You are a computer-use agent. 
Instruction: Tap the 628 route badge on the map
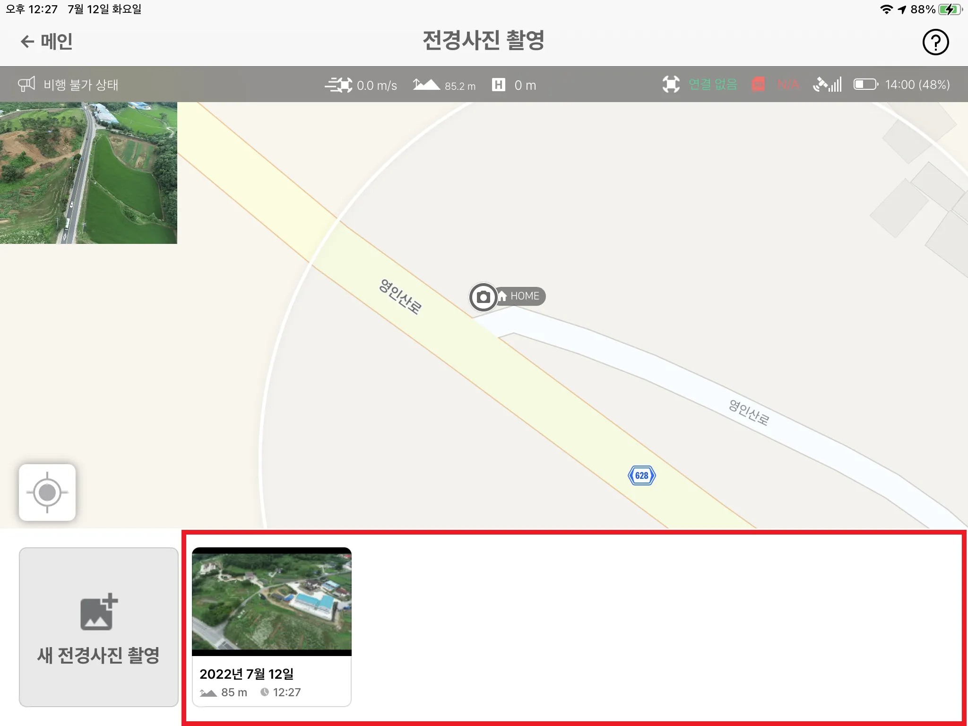[x=641, y=475]
